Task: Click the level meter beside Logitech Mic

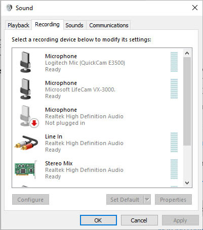Action: [174, 62]
